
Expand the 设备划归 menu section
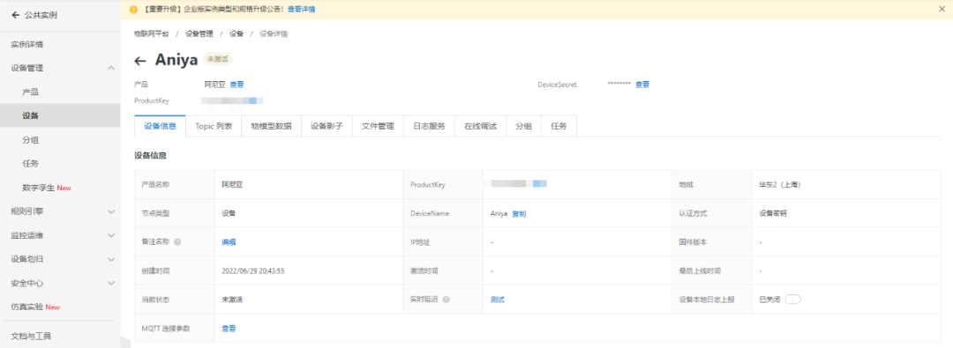tap(110, 259)
